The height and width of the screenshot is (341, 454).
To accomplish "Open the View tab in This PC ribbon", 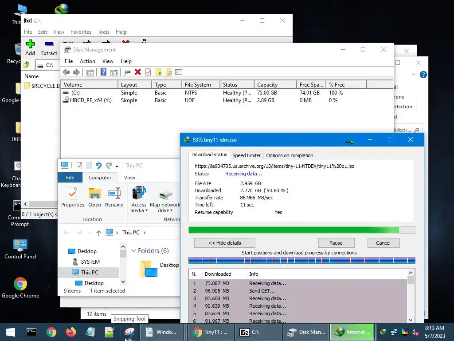I will pos(129,178).
